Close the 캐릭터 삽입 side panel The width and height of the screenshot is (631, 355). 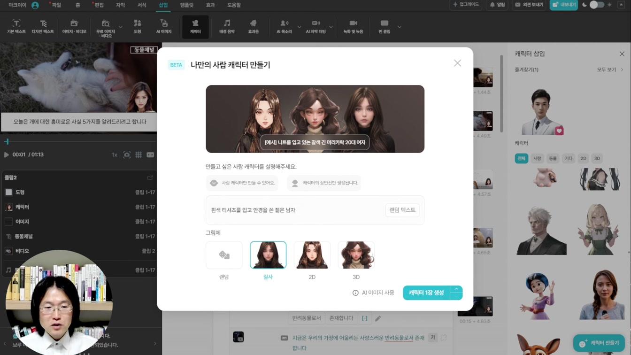click(x=622, y=54)
